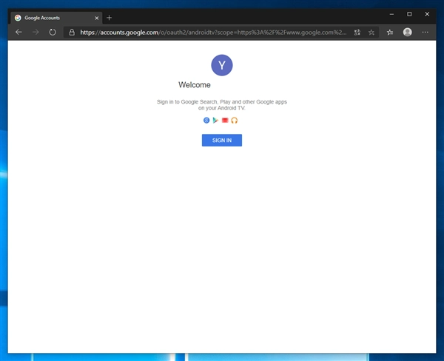444x361 pixels.
Task: Click the Y profile avatar circle
Action: (222, 65)
